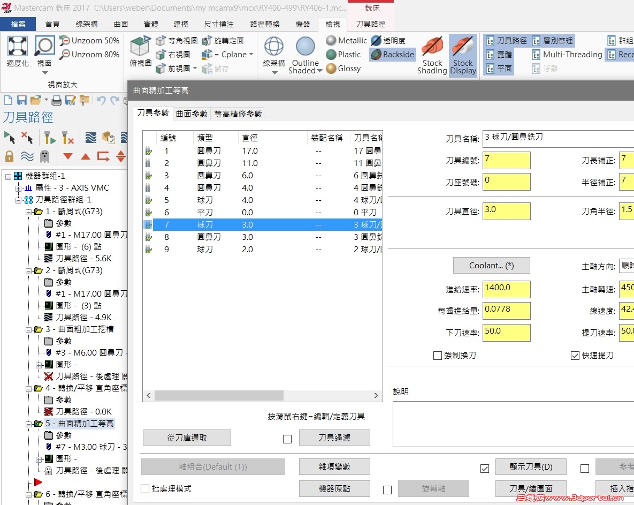
Task: Toggle 實體 solids manager panel
Action: click(x=499, y=54)
